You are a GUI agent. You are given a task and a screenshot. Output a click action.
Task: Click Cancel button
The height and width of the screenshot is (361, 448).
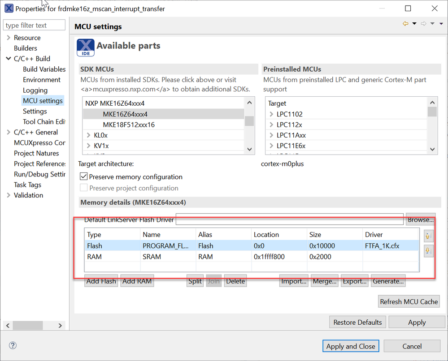(x=412, y=346)
